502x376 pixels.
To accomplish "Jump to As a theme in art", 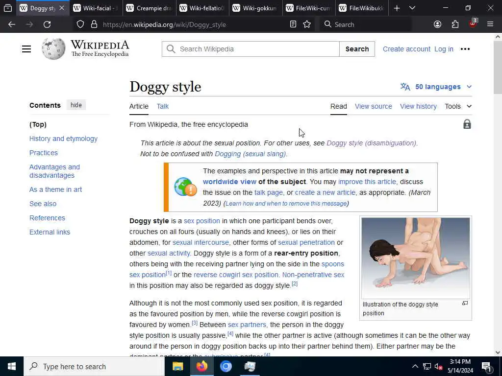I will point(56,189).
